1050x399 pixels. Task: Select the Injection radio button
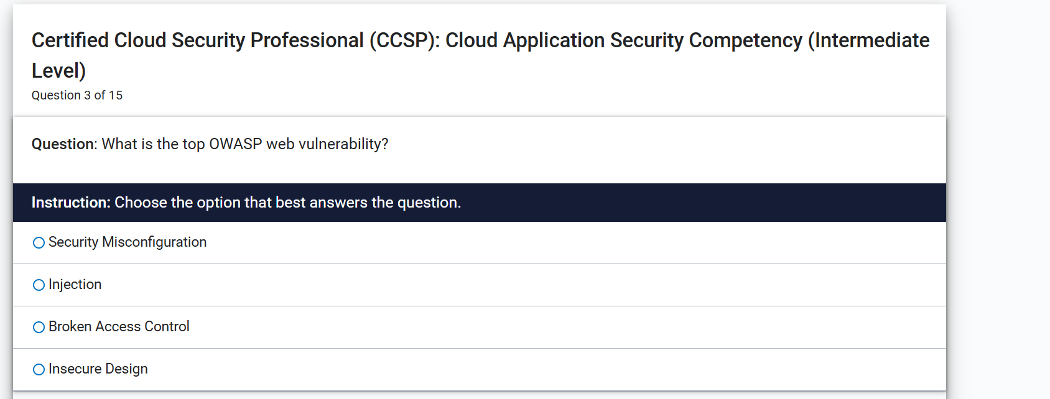point(38,285)
